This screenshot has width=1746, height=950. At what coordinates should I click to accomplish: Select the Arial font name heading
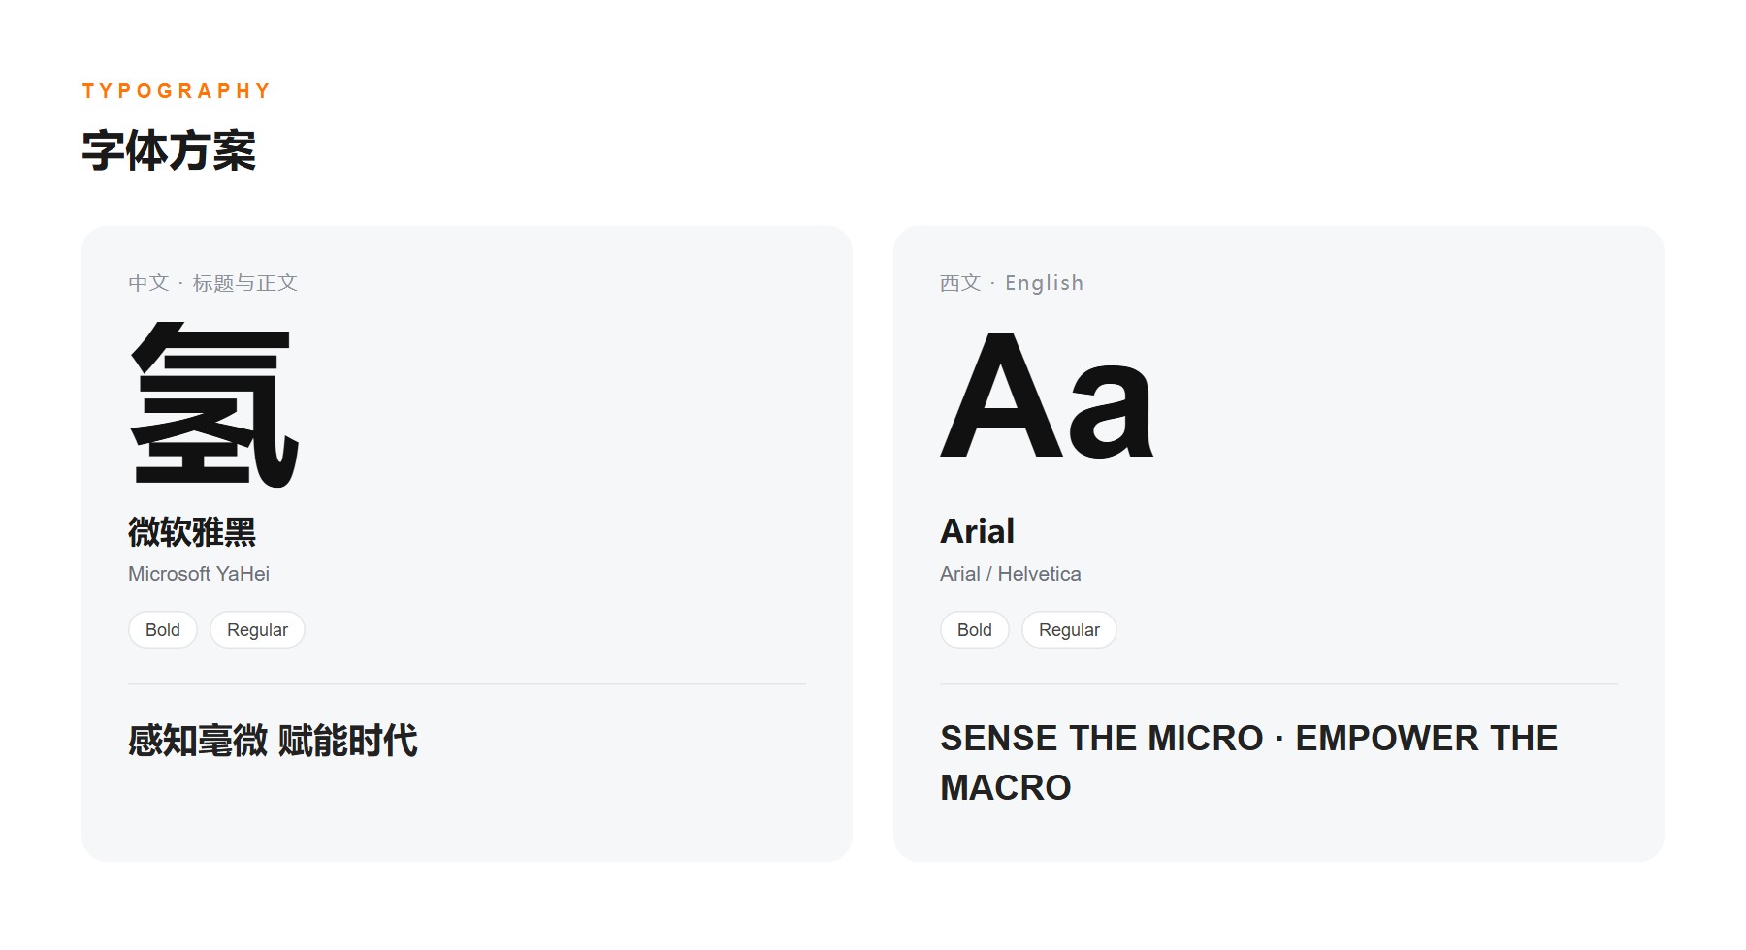pyautogui.click(x=978, y=531)
